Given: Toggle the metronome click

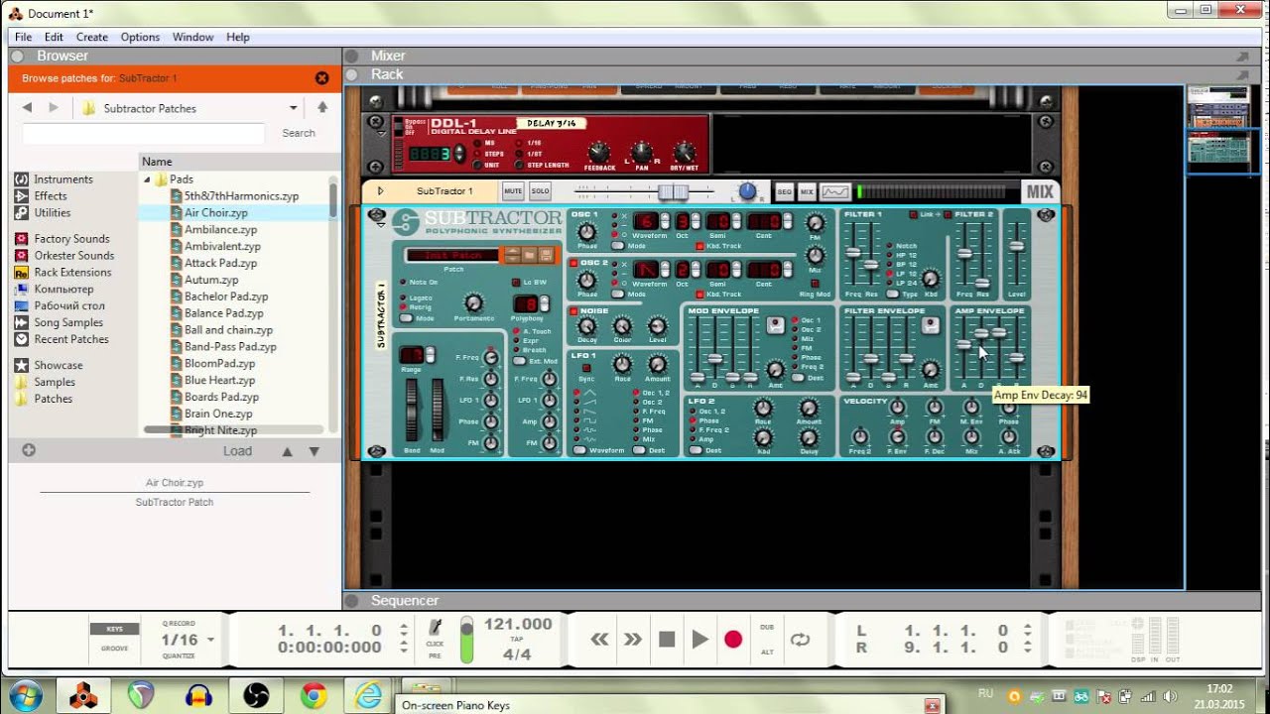Looking at the screenshot, I should (x=435, y=629).
